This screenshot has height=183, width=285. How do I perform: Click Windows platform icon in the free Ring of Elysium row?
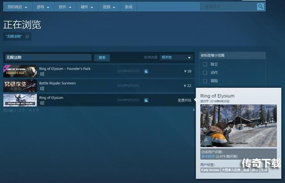coord(42,103)
